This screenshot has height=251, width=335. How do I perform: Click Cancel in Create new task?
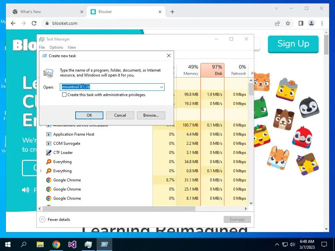click(x=120, y=115)
